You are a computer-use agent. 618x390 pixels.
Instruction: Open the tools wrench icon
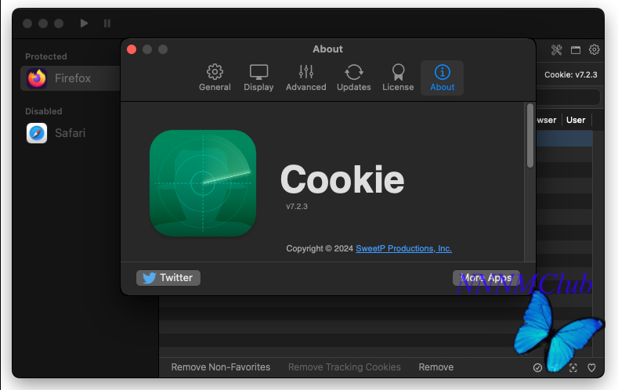[x=557, y=49]
